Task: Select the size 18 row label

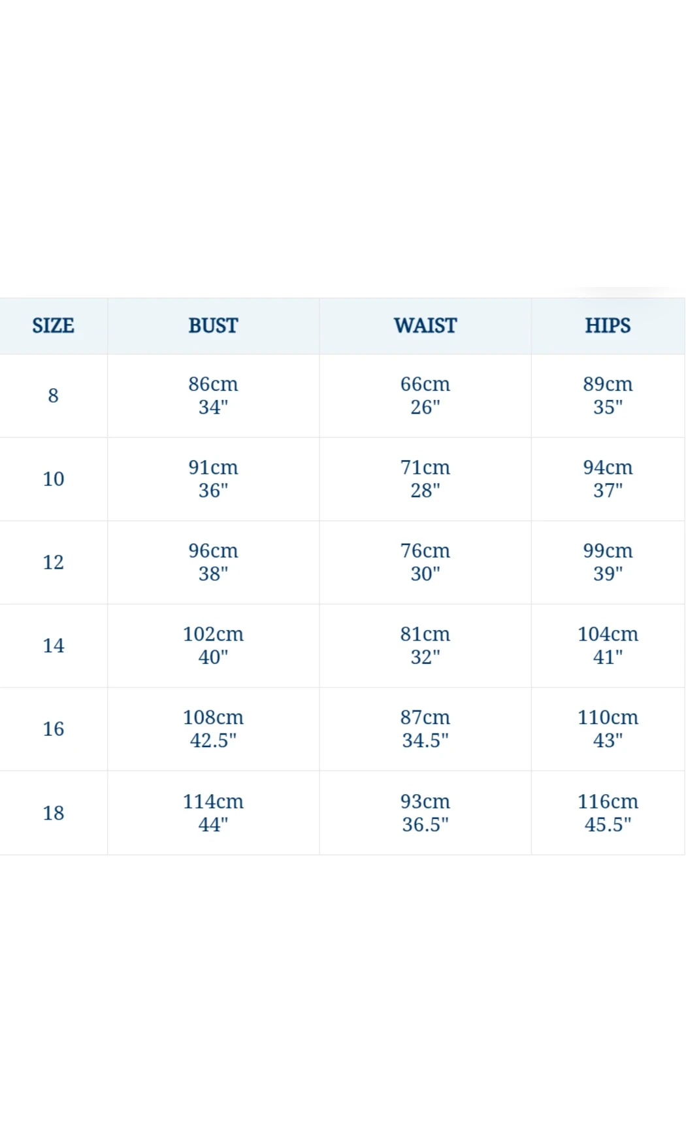Action: point(53,813)
